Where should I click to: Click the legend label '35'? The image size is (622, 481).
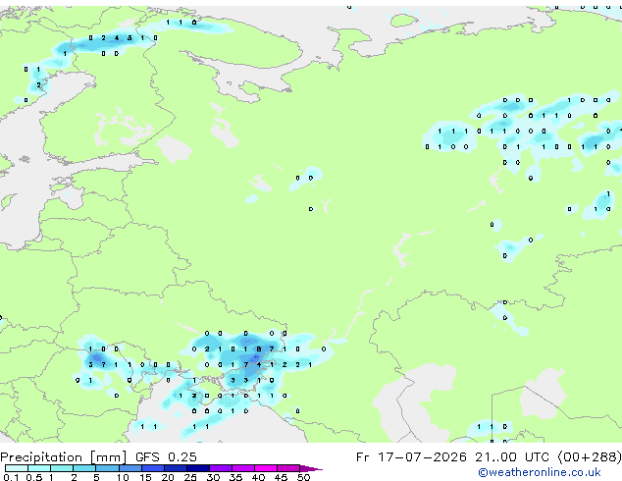(235, 477)
